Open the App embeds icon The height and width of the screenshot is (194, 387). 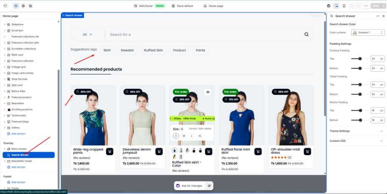30,6
